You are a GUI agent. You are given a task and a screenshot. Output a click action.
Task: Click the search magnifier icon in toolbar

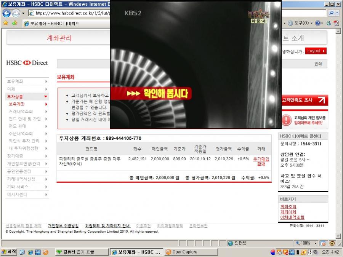click(x=332, y=13)
